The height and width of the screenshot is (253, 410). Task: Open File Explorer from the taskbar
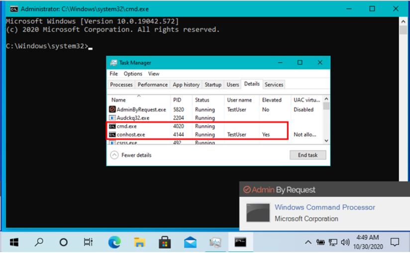[140, 242]
